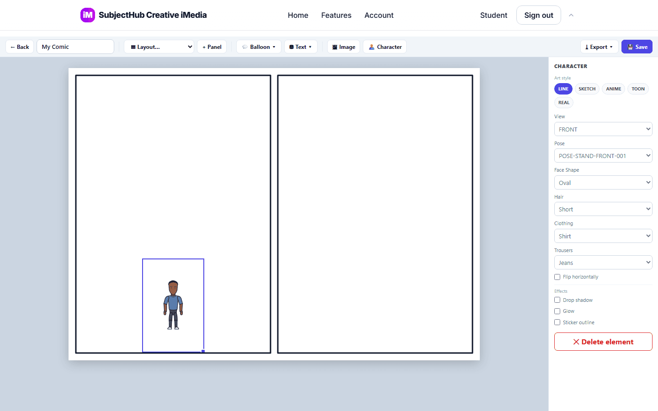Enable Flip horizontally checkbox
Screen dimensions: 658x411
pos(557,277)
